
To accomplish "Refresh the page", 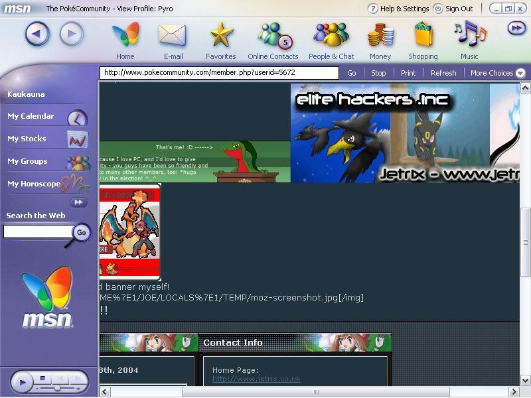I will [443, 73].
